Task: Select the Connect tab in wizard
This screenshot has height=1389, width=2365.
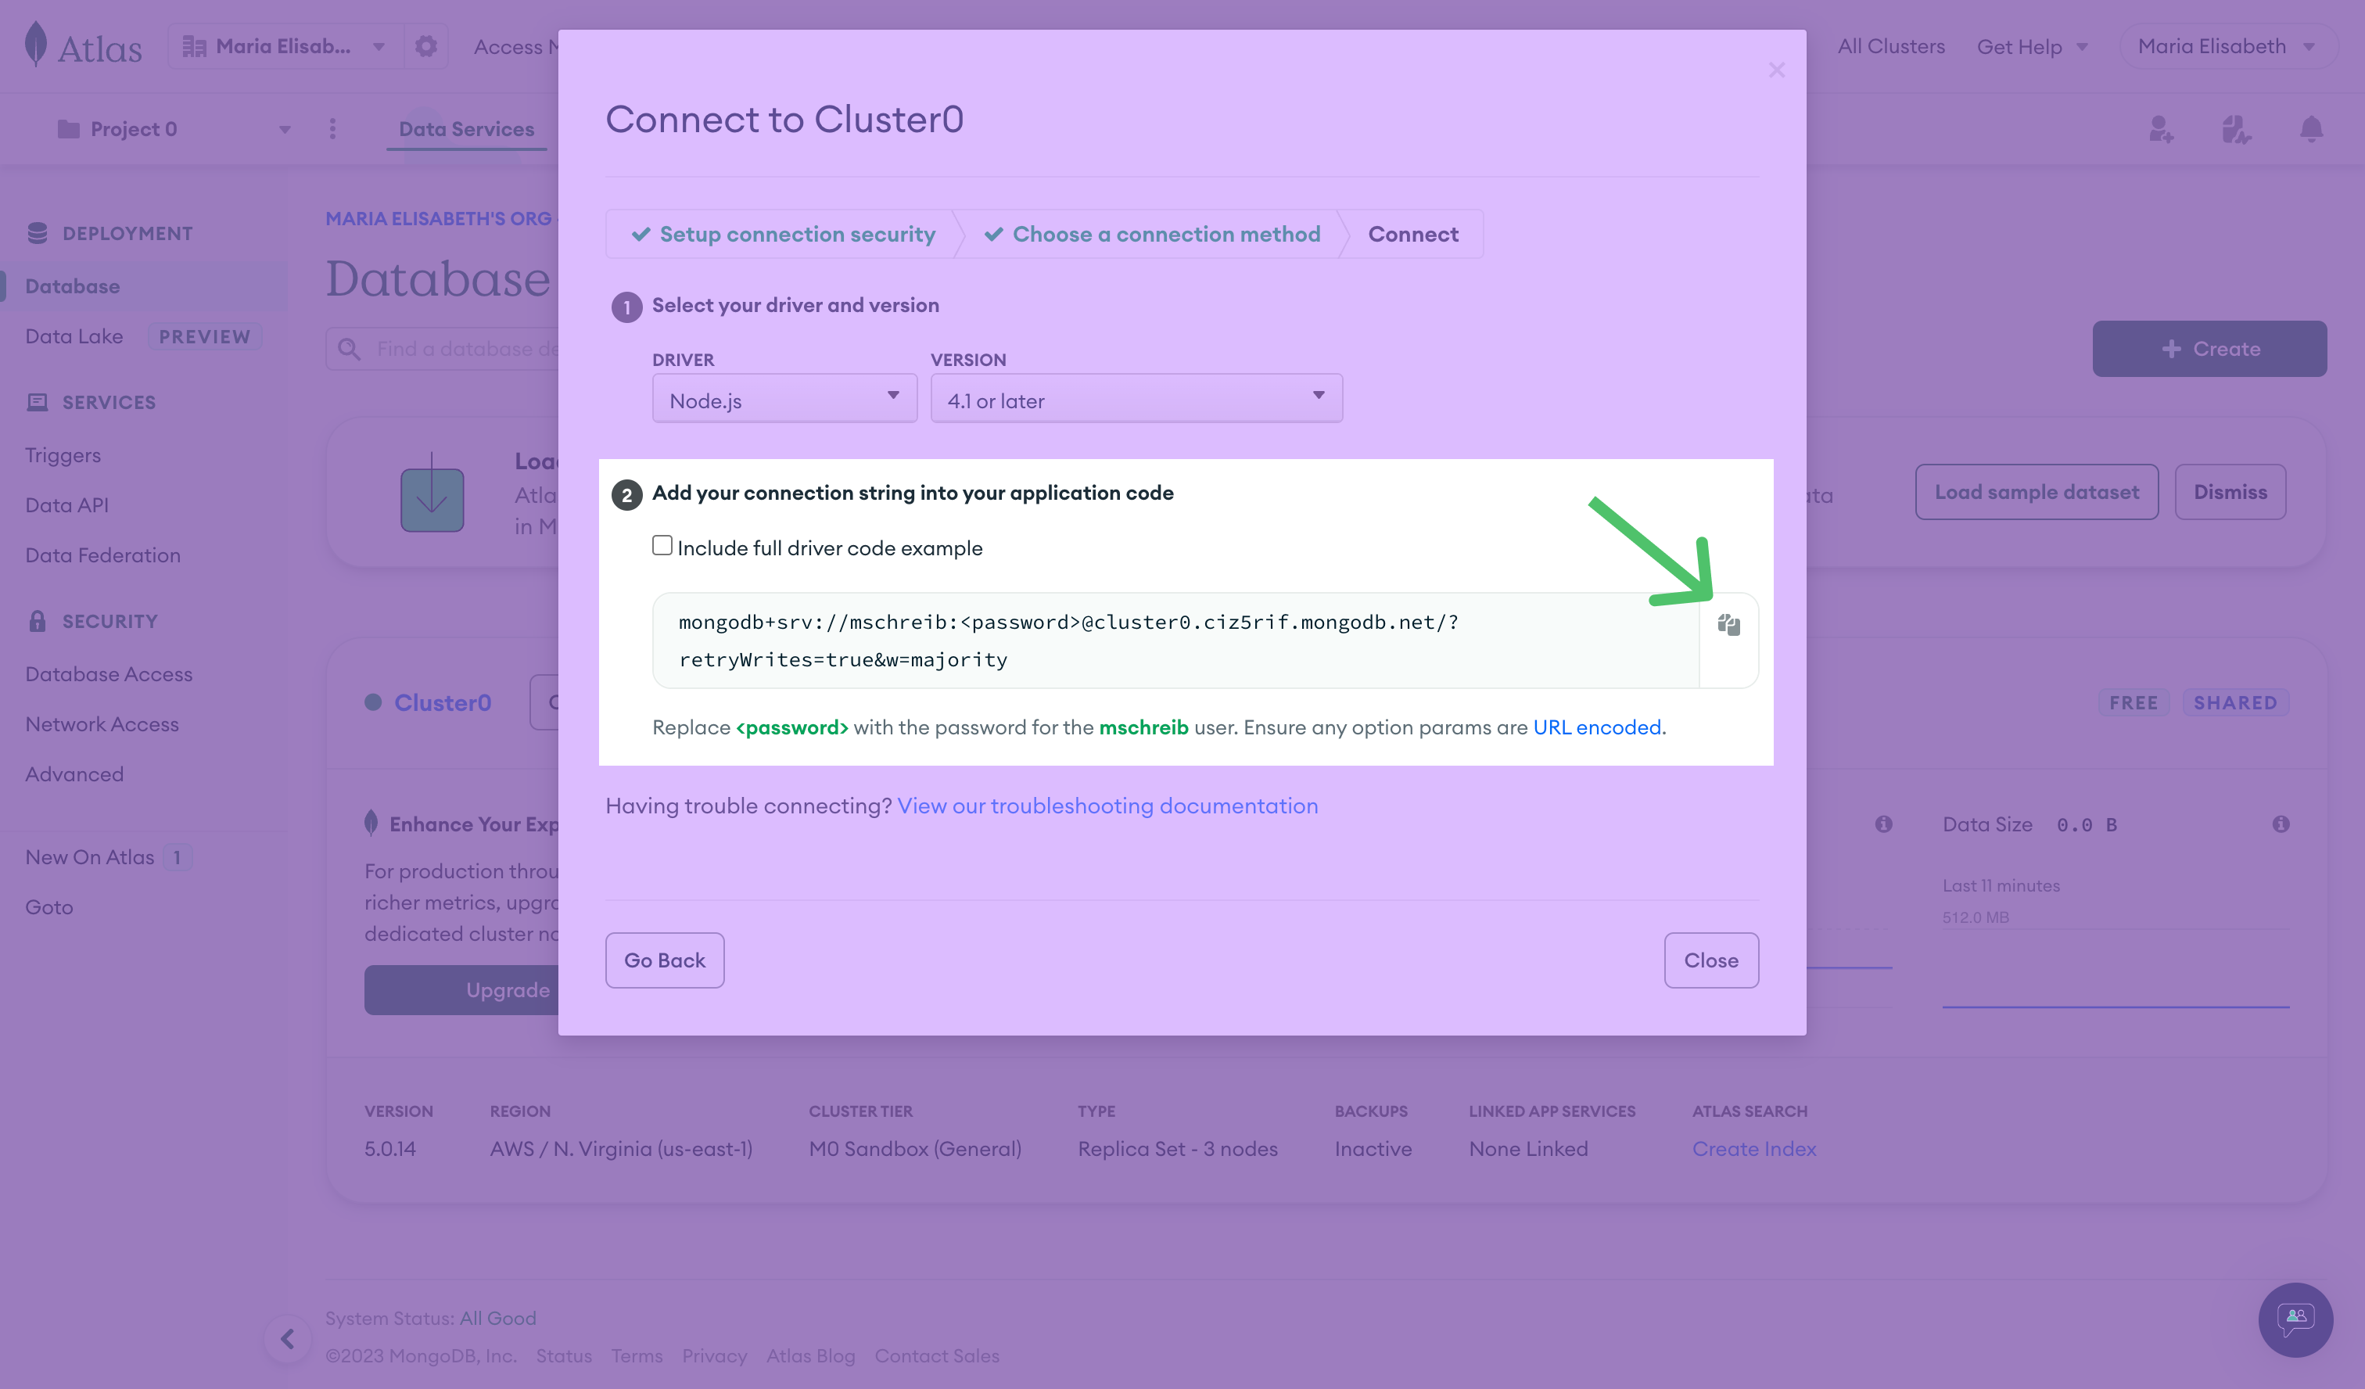Action: pyautogui.click(x=1413, y=233)
